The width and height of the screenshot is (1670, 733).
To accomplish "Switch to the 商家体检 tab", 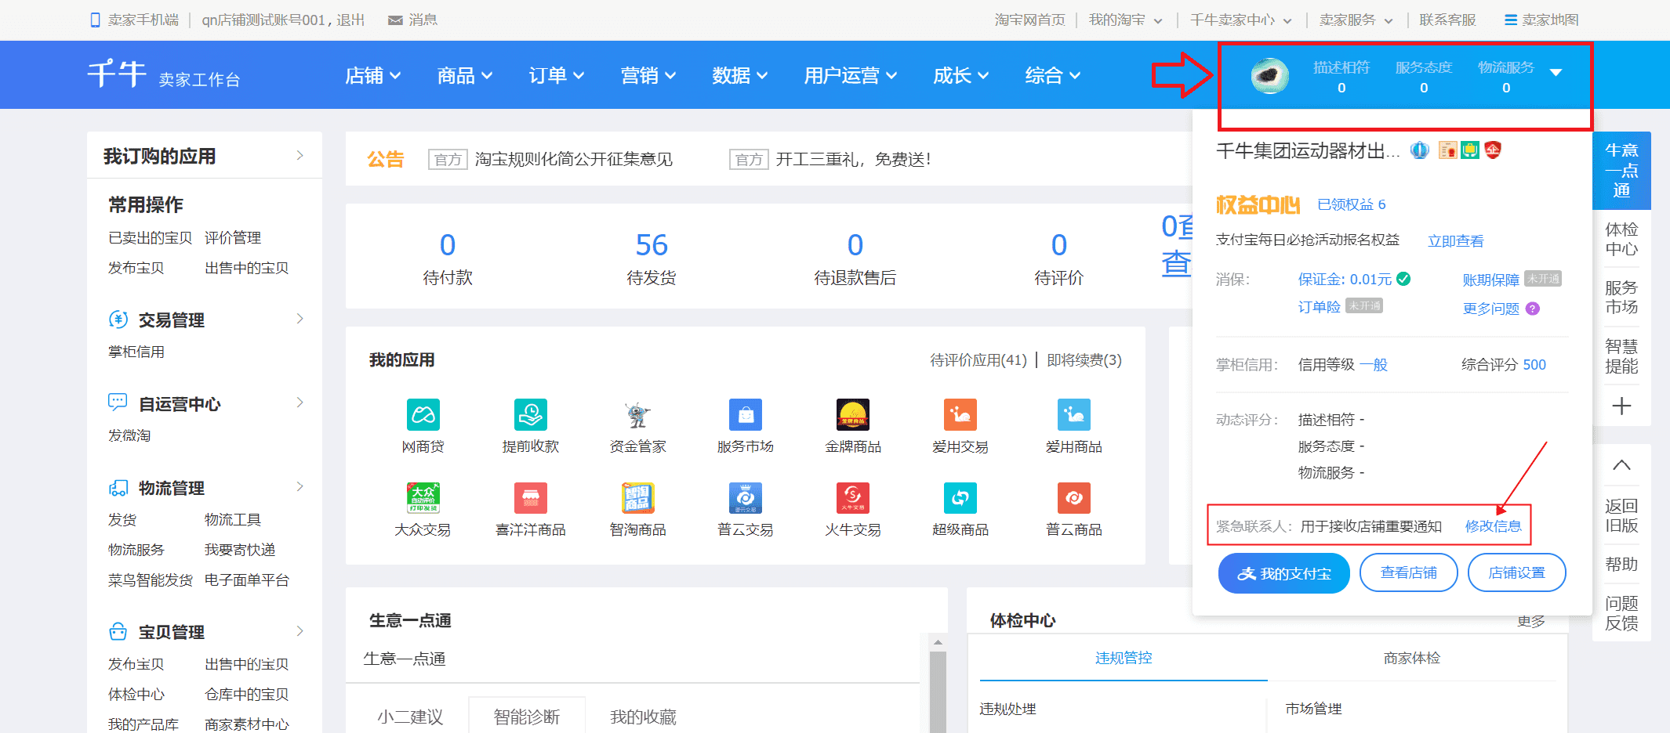I will click(1412, 658).
